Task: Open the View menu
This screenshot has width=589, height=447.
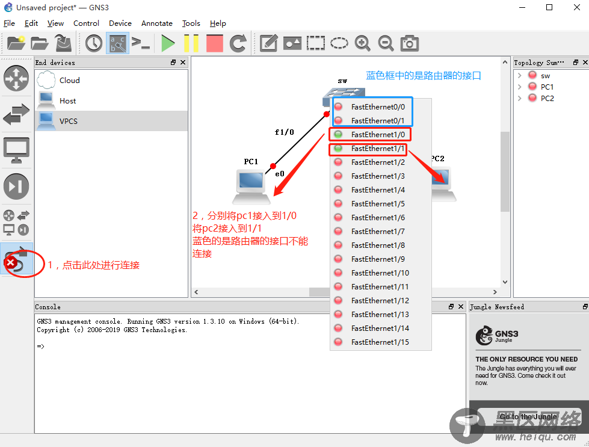Action: (55, 23)
